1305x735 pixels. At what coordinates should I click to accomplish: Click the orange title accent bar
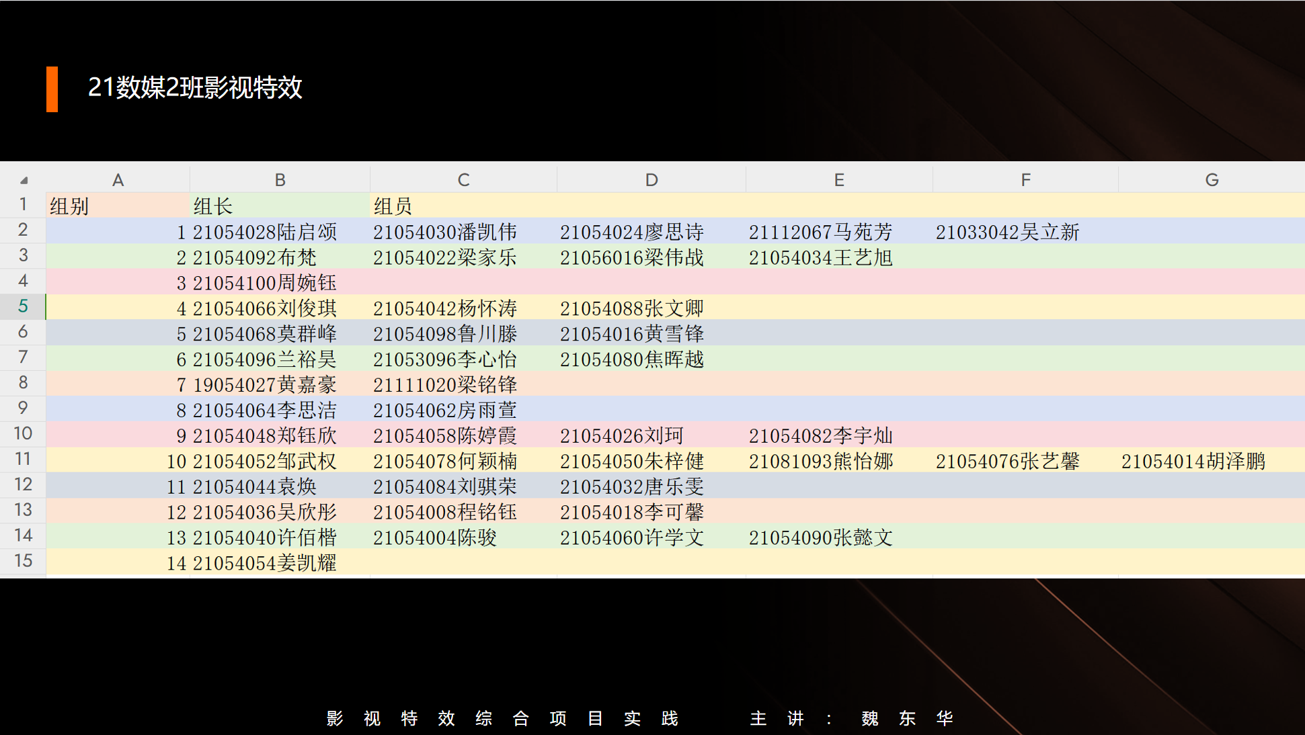(x=52, y=89)
